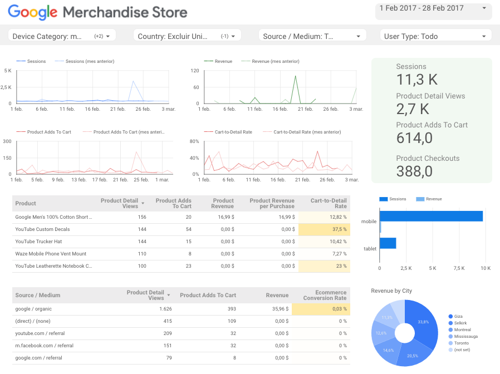
Task: Click the 14,6% pie chart slice
Action: pyautogui.click(x=388, y=349)
